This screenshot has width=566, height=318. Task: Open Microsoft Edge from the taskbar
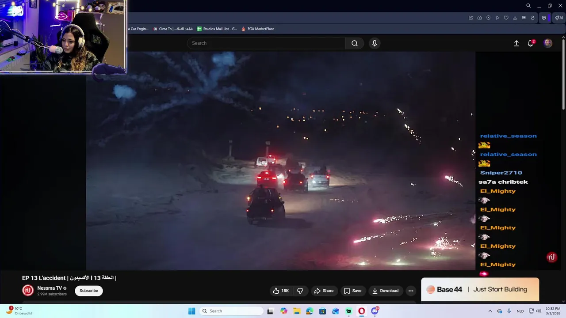pos(310,311)
